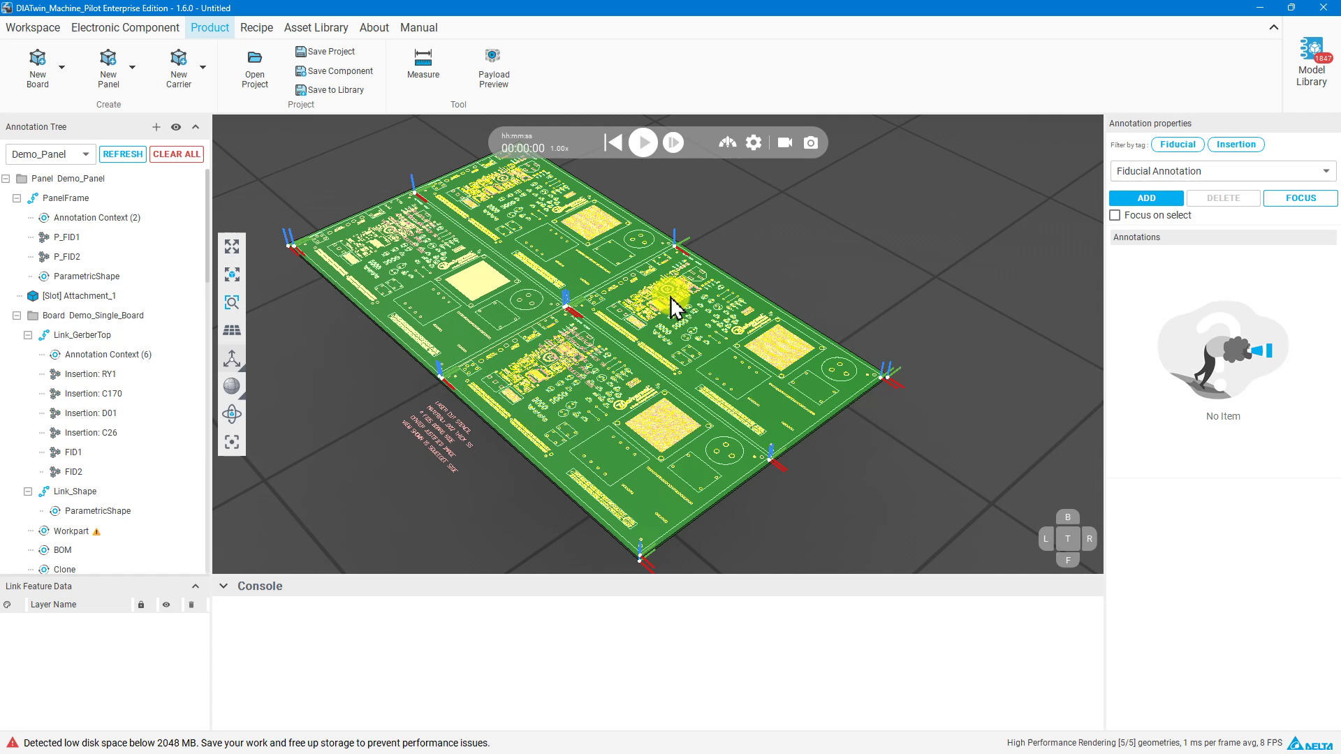Toggle the Insertion tag filter
Viewport: 1341px width, 754px height.
(1236, 145)
